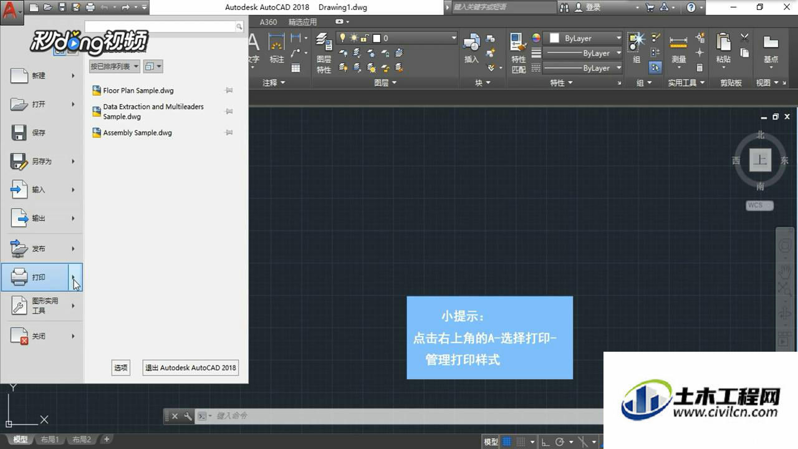
Task: Select 打开 (Open) in application menu
Action: [42, 104]
